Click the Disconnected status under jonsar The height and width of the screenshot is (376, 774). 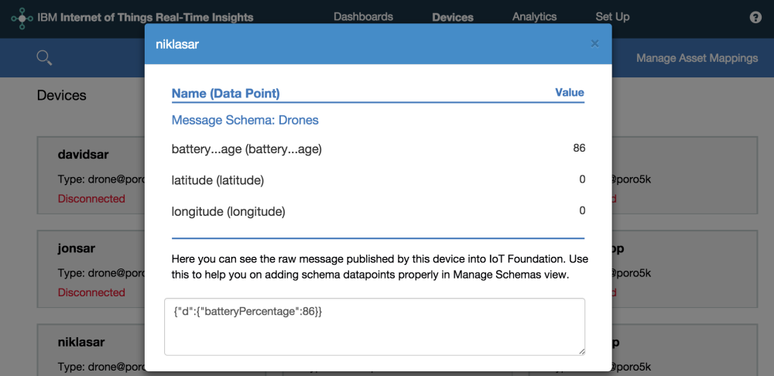91,292
